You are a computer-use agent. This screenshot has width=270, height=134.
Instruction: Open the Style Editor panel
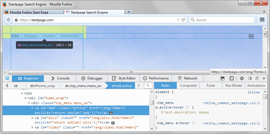pos(124,78)
